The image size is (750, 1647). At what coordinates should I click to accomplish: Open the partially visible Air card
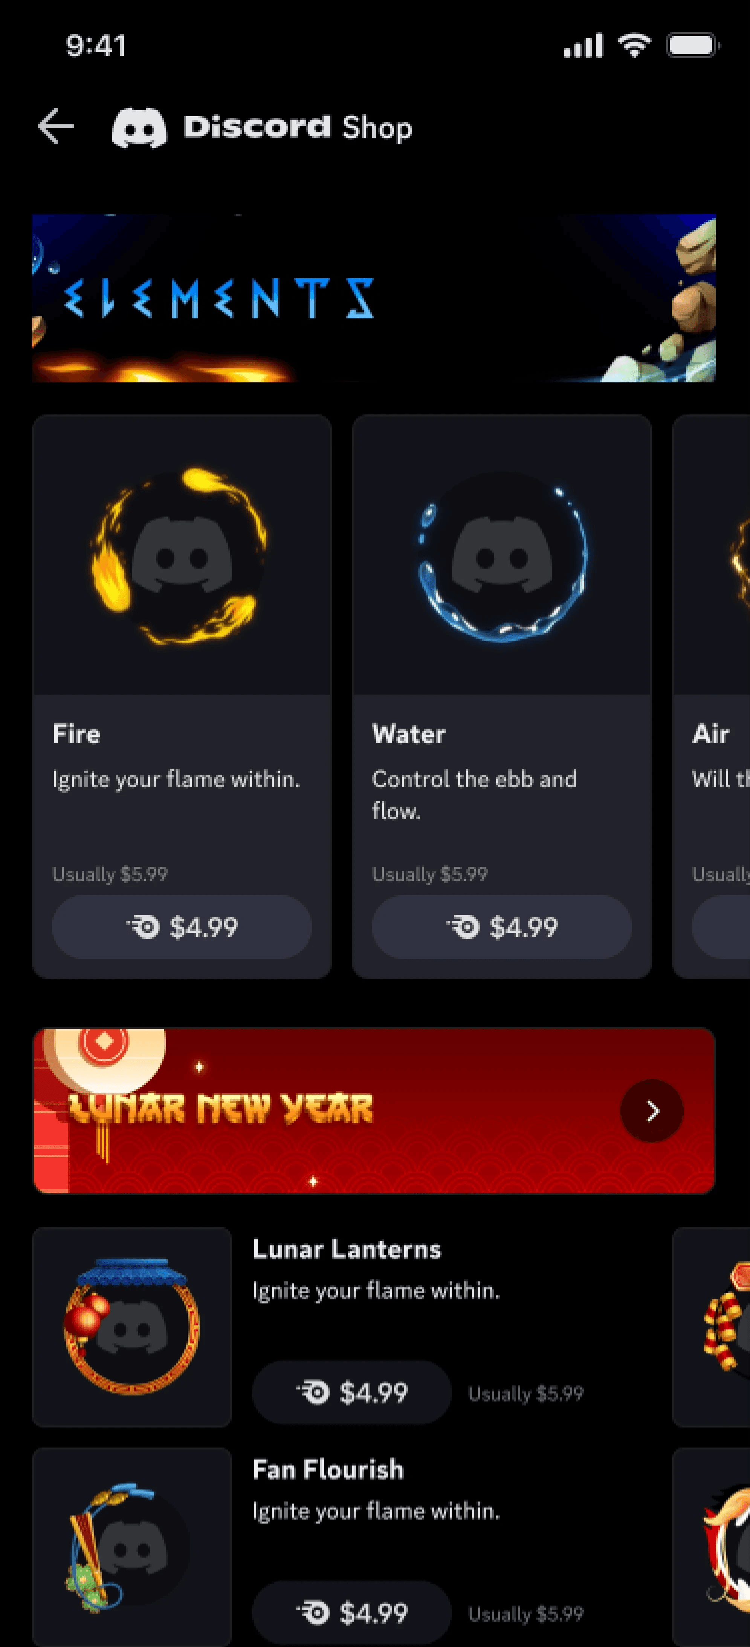coord(711,696)
